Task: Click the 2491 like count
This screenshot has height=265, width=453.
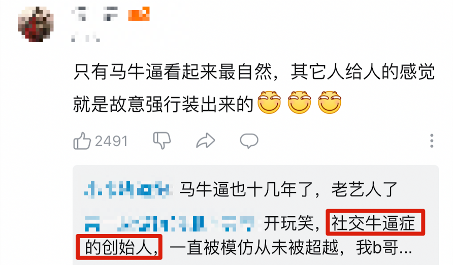Action: pyautogui.click(x=111, y=141)
